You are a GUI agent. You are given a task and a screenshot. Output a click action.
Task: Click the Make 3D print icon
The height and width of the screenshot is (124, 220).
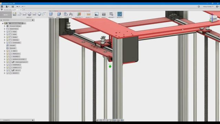pos(104,14)
